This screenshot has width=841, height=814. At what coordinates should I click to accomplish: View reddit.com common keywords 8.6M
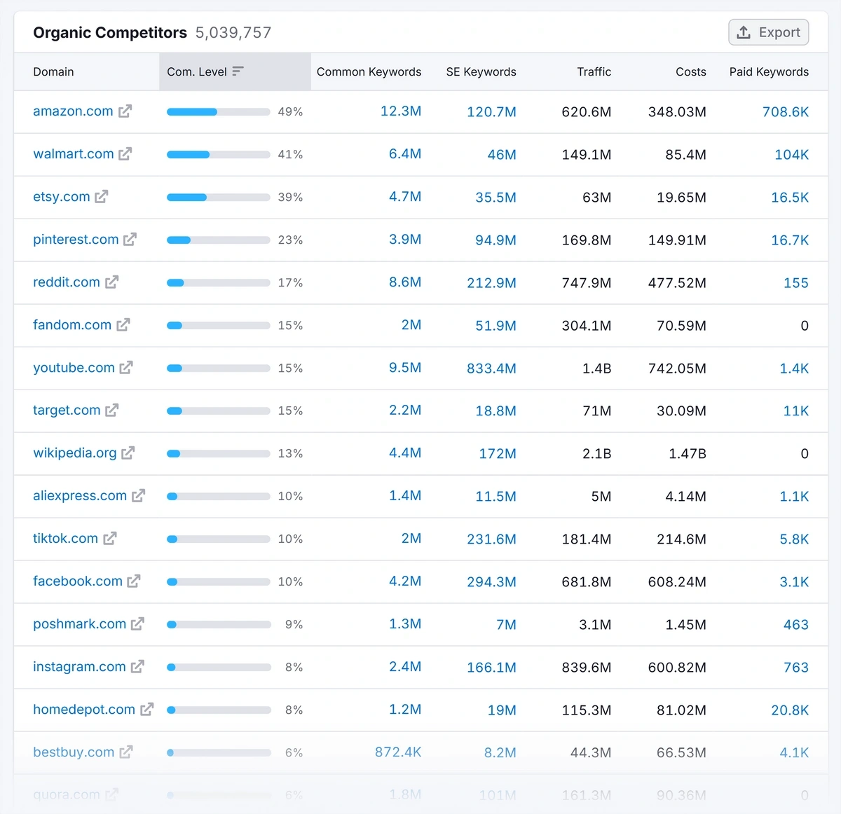pyautogui.click(x=405, y=282)
